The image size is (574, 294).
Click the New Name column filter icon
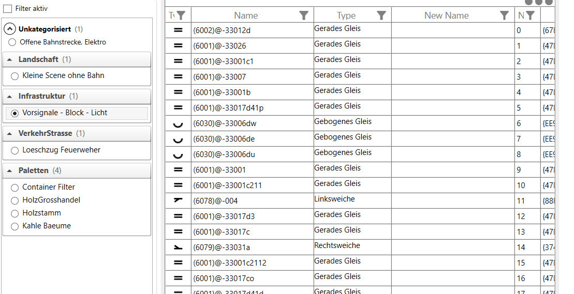point(505,16)
